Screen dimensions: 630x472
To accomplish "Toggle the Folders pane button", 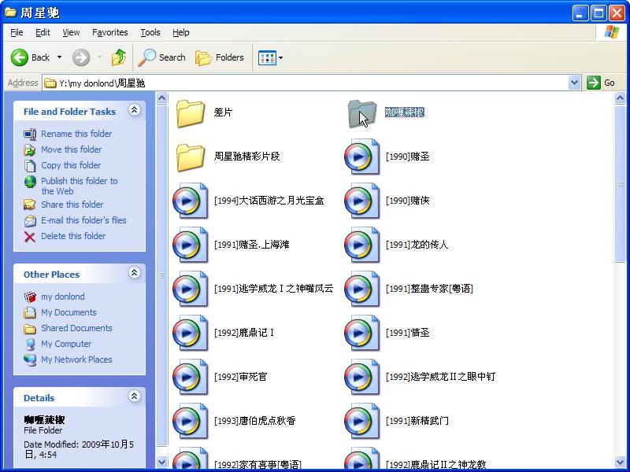I will click(x=220, y=57).
